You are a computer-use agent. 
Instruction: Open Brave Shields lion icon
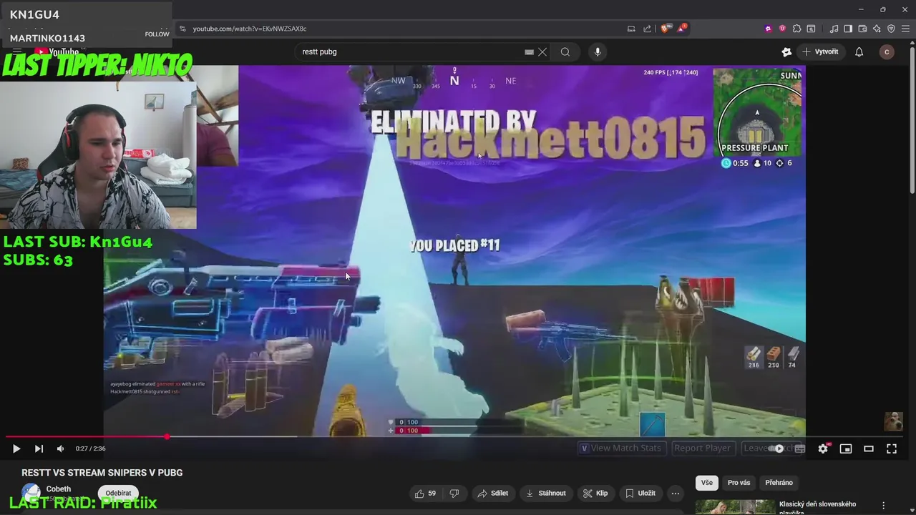pos(665,29)
